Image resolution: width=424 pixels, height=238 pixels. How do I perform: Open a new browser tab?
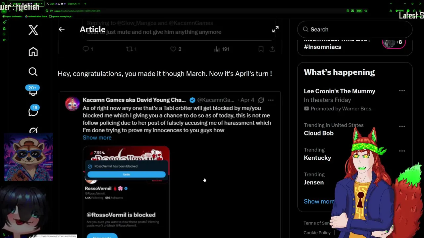[x=85, y=4]
